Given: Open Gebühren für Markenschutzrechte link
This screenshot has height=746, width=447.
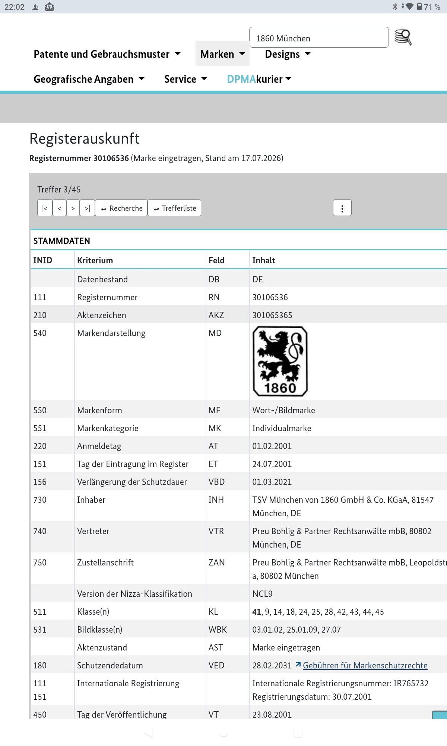Looking at the screenshot, I should pyautogui.click(x=365, y=665).
